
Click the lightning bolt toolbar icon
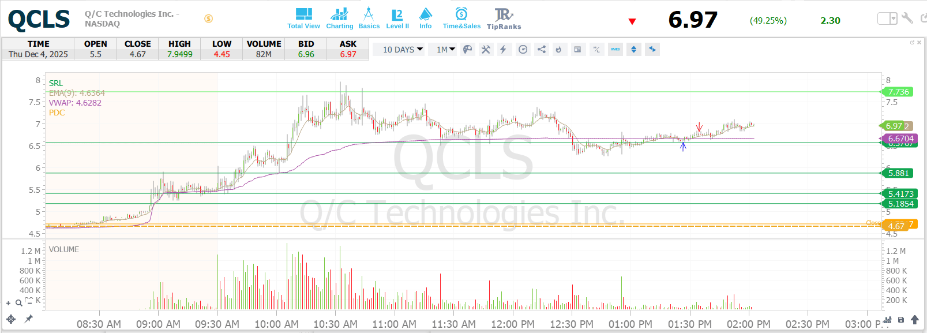(x=504, y=50)
